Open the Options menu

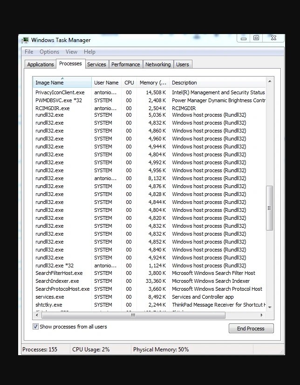coord(49,52)
